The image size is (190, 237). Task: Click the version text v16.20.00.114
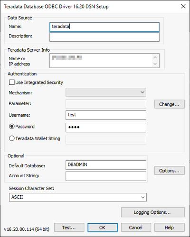tap(27, 229)
